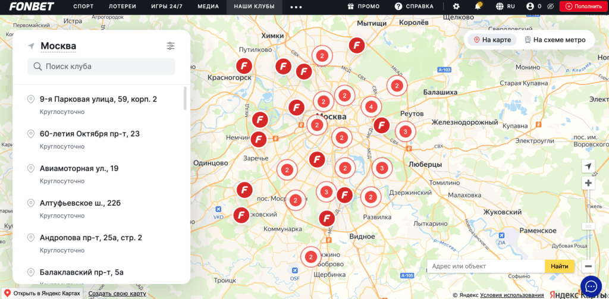
Task: Click the cluster of 2 near Развилка
Action: pyautogui.click(x=371, y=197)
